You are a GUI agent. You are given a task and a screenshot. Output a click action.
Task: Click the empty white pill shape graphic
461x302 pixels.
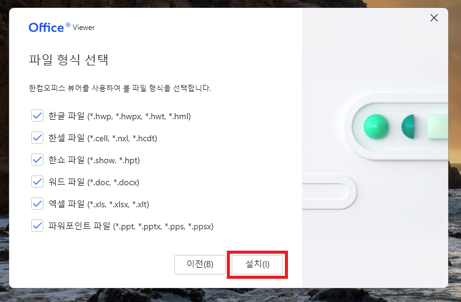click(329, 193)
